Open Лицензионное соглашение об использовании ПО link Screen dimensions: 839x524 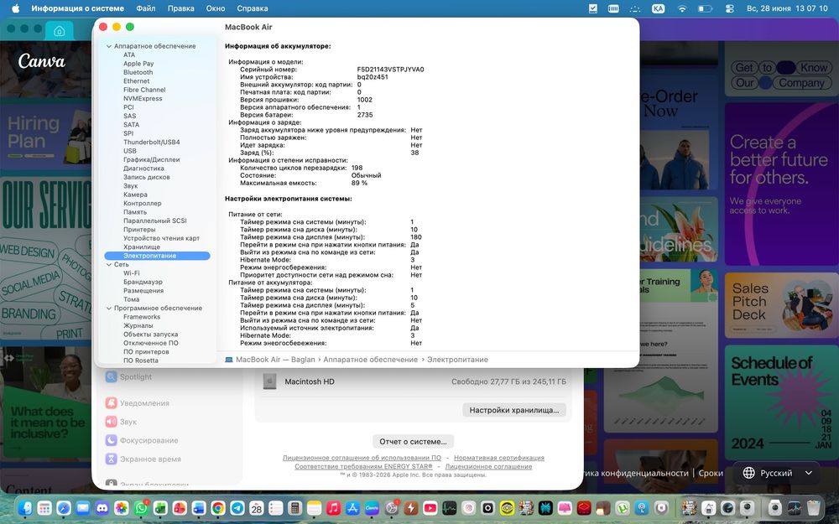click(362, 458)
